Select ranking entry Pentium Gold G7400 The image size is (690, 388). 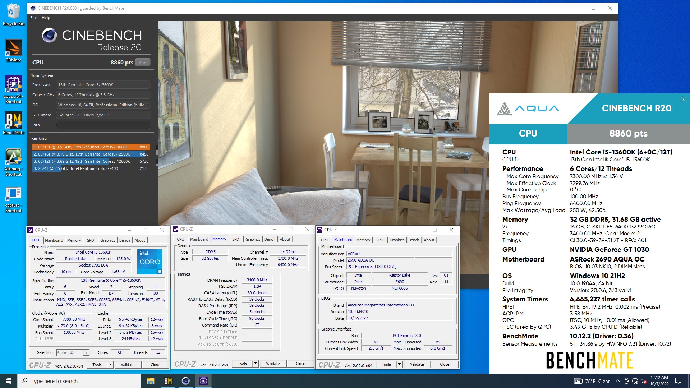pyautogui.click(x=91, y=168)
